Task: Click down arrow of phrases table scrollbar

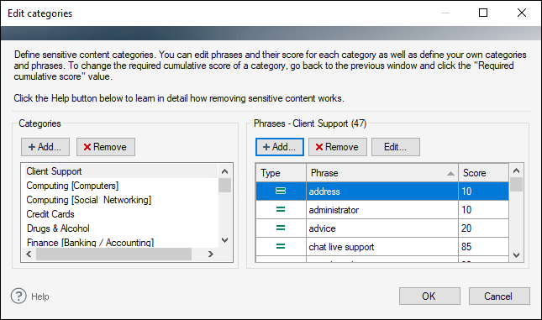Action: [x=517, y=255]
